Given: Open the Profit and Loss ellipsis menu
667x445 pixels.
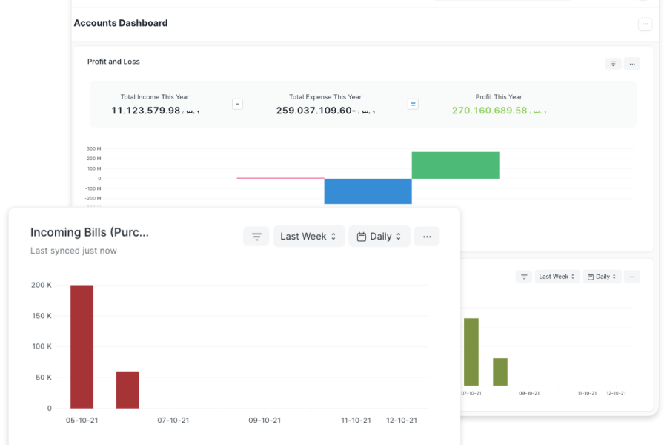Looking at the screenshot, I should 632,64.
